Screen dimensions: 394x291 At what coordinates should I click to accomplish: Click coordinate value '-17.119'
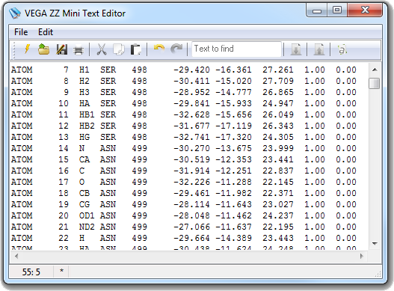[x=233, y=126]
